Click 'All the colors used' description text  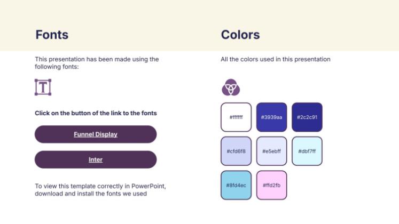tap(276, 59)
